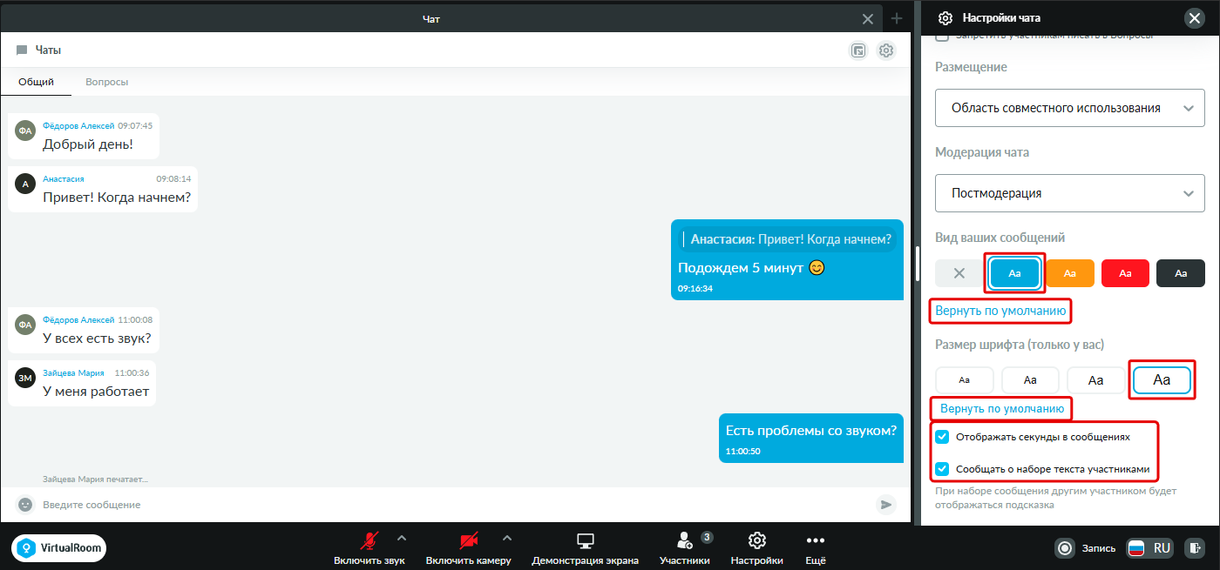Switch to the Общий chat tab

[x=36, y=82]
